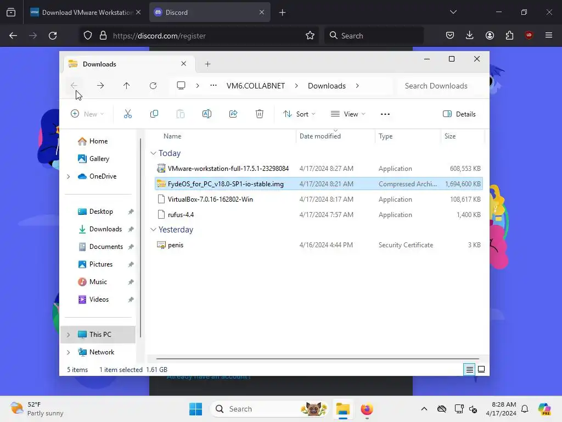
Task: Expand chevron after Downloads in address bar
Action: 357,86
